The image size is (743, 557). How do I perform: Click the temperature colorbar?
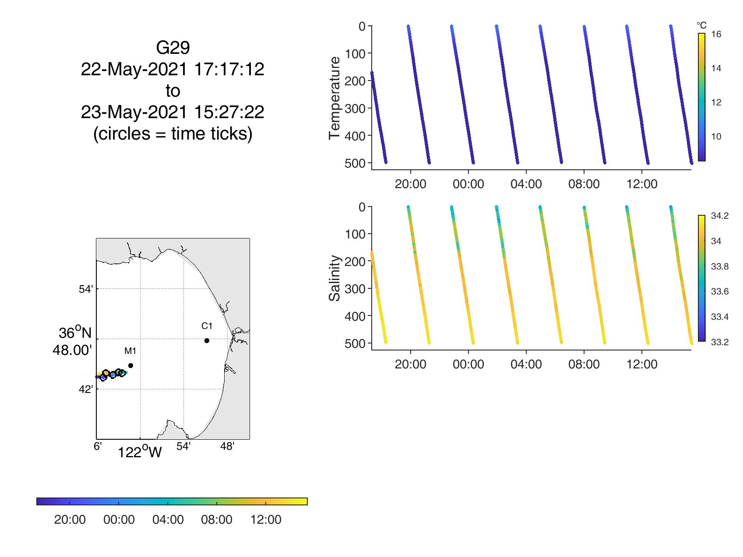[701, 97]
